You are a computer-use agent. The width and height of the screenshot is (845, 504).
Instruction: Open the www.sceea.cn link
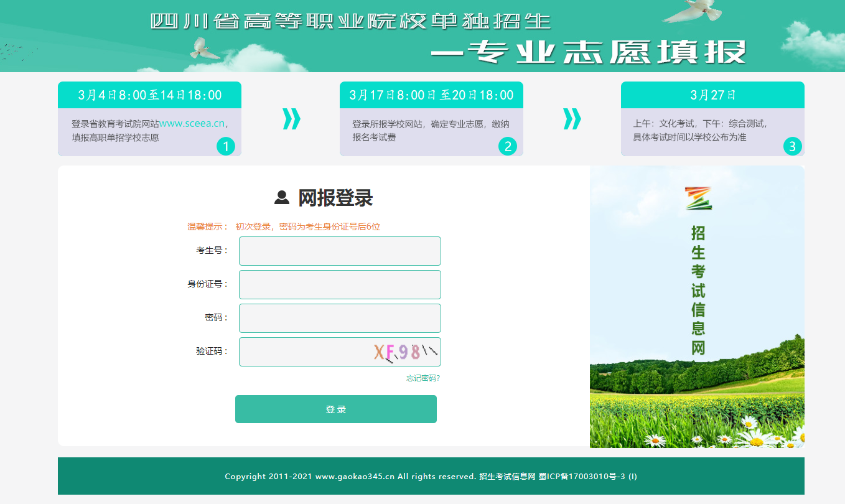192,124
